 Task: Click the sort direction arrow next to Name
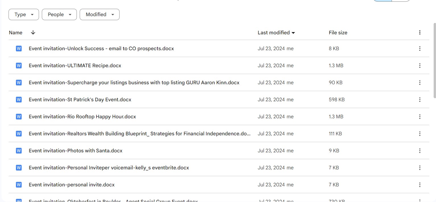pos(33,33)
